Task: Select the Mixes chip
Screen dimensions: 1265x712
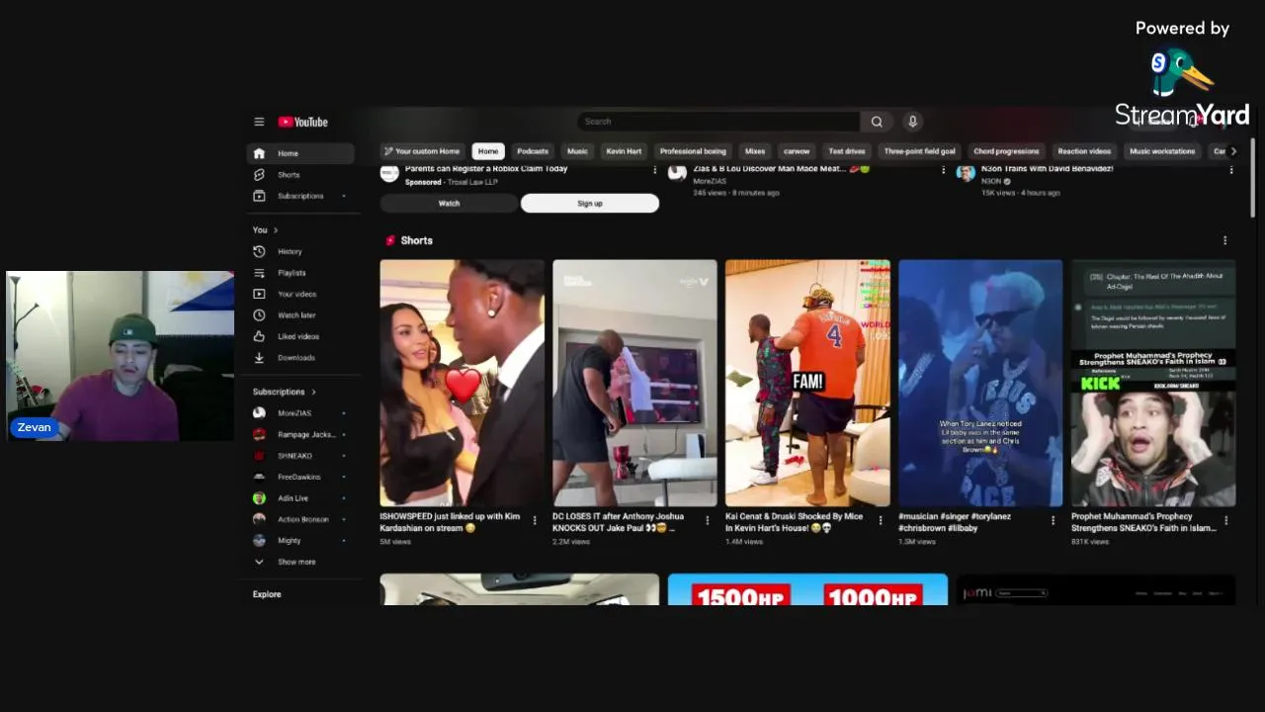Action: click(755, 151)
